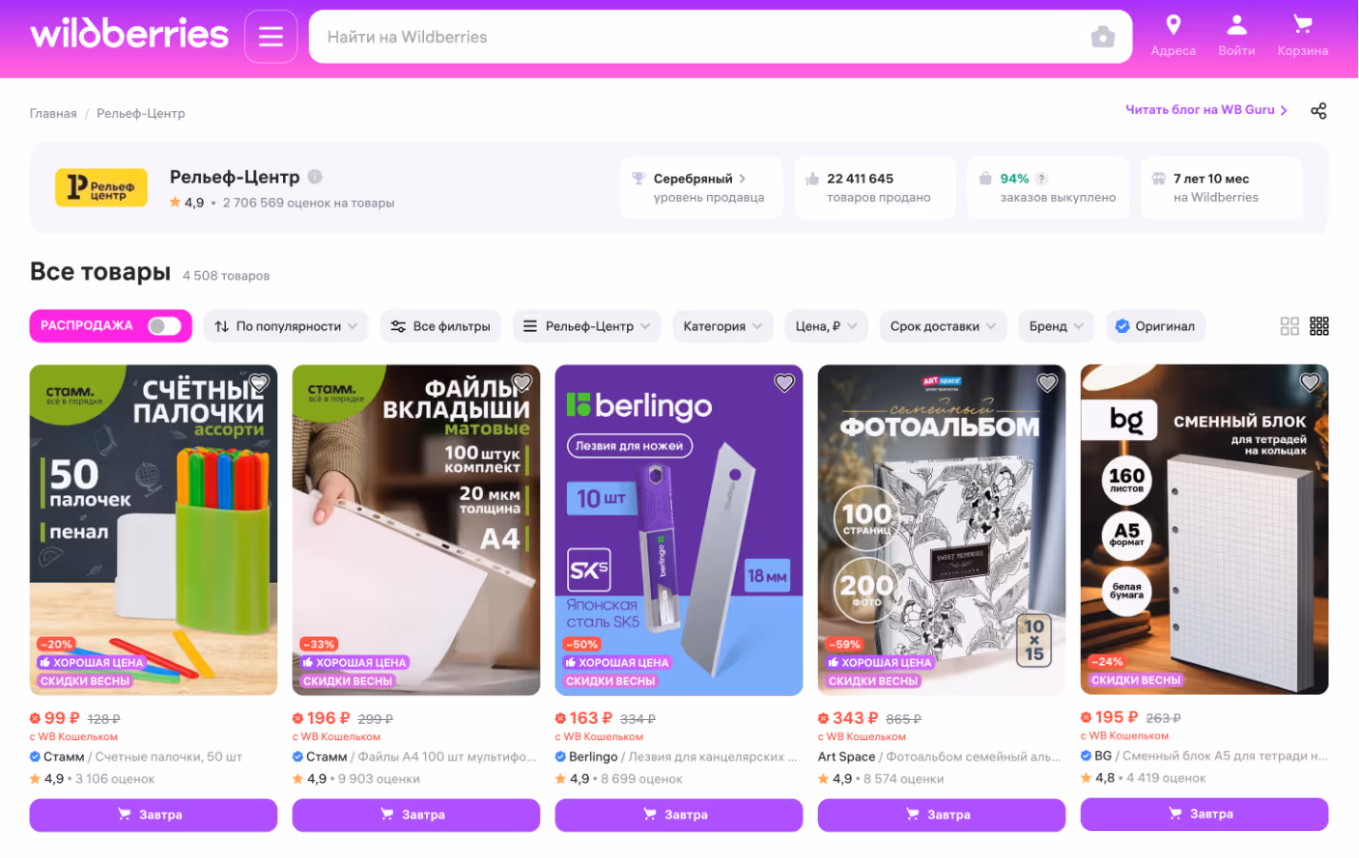Click Завтра button for Счетные палочки
This screenshot has height=858, width=1359.
pyautogui.click(x=154, y=815)
